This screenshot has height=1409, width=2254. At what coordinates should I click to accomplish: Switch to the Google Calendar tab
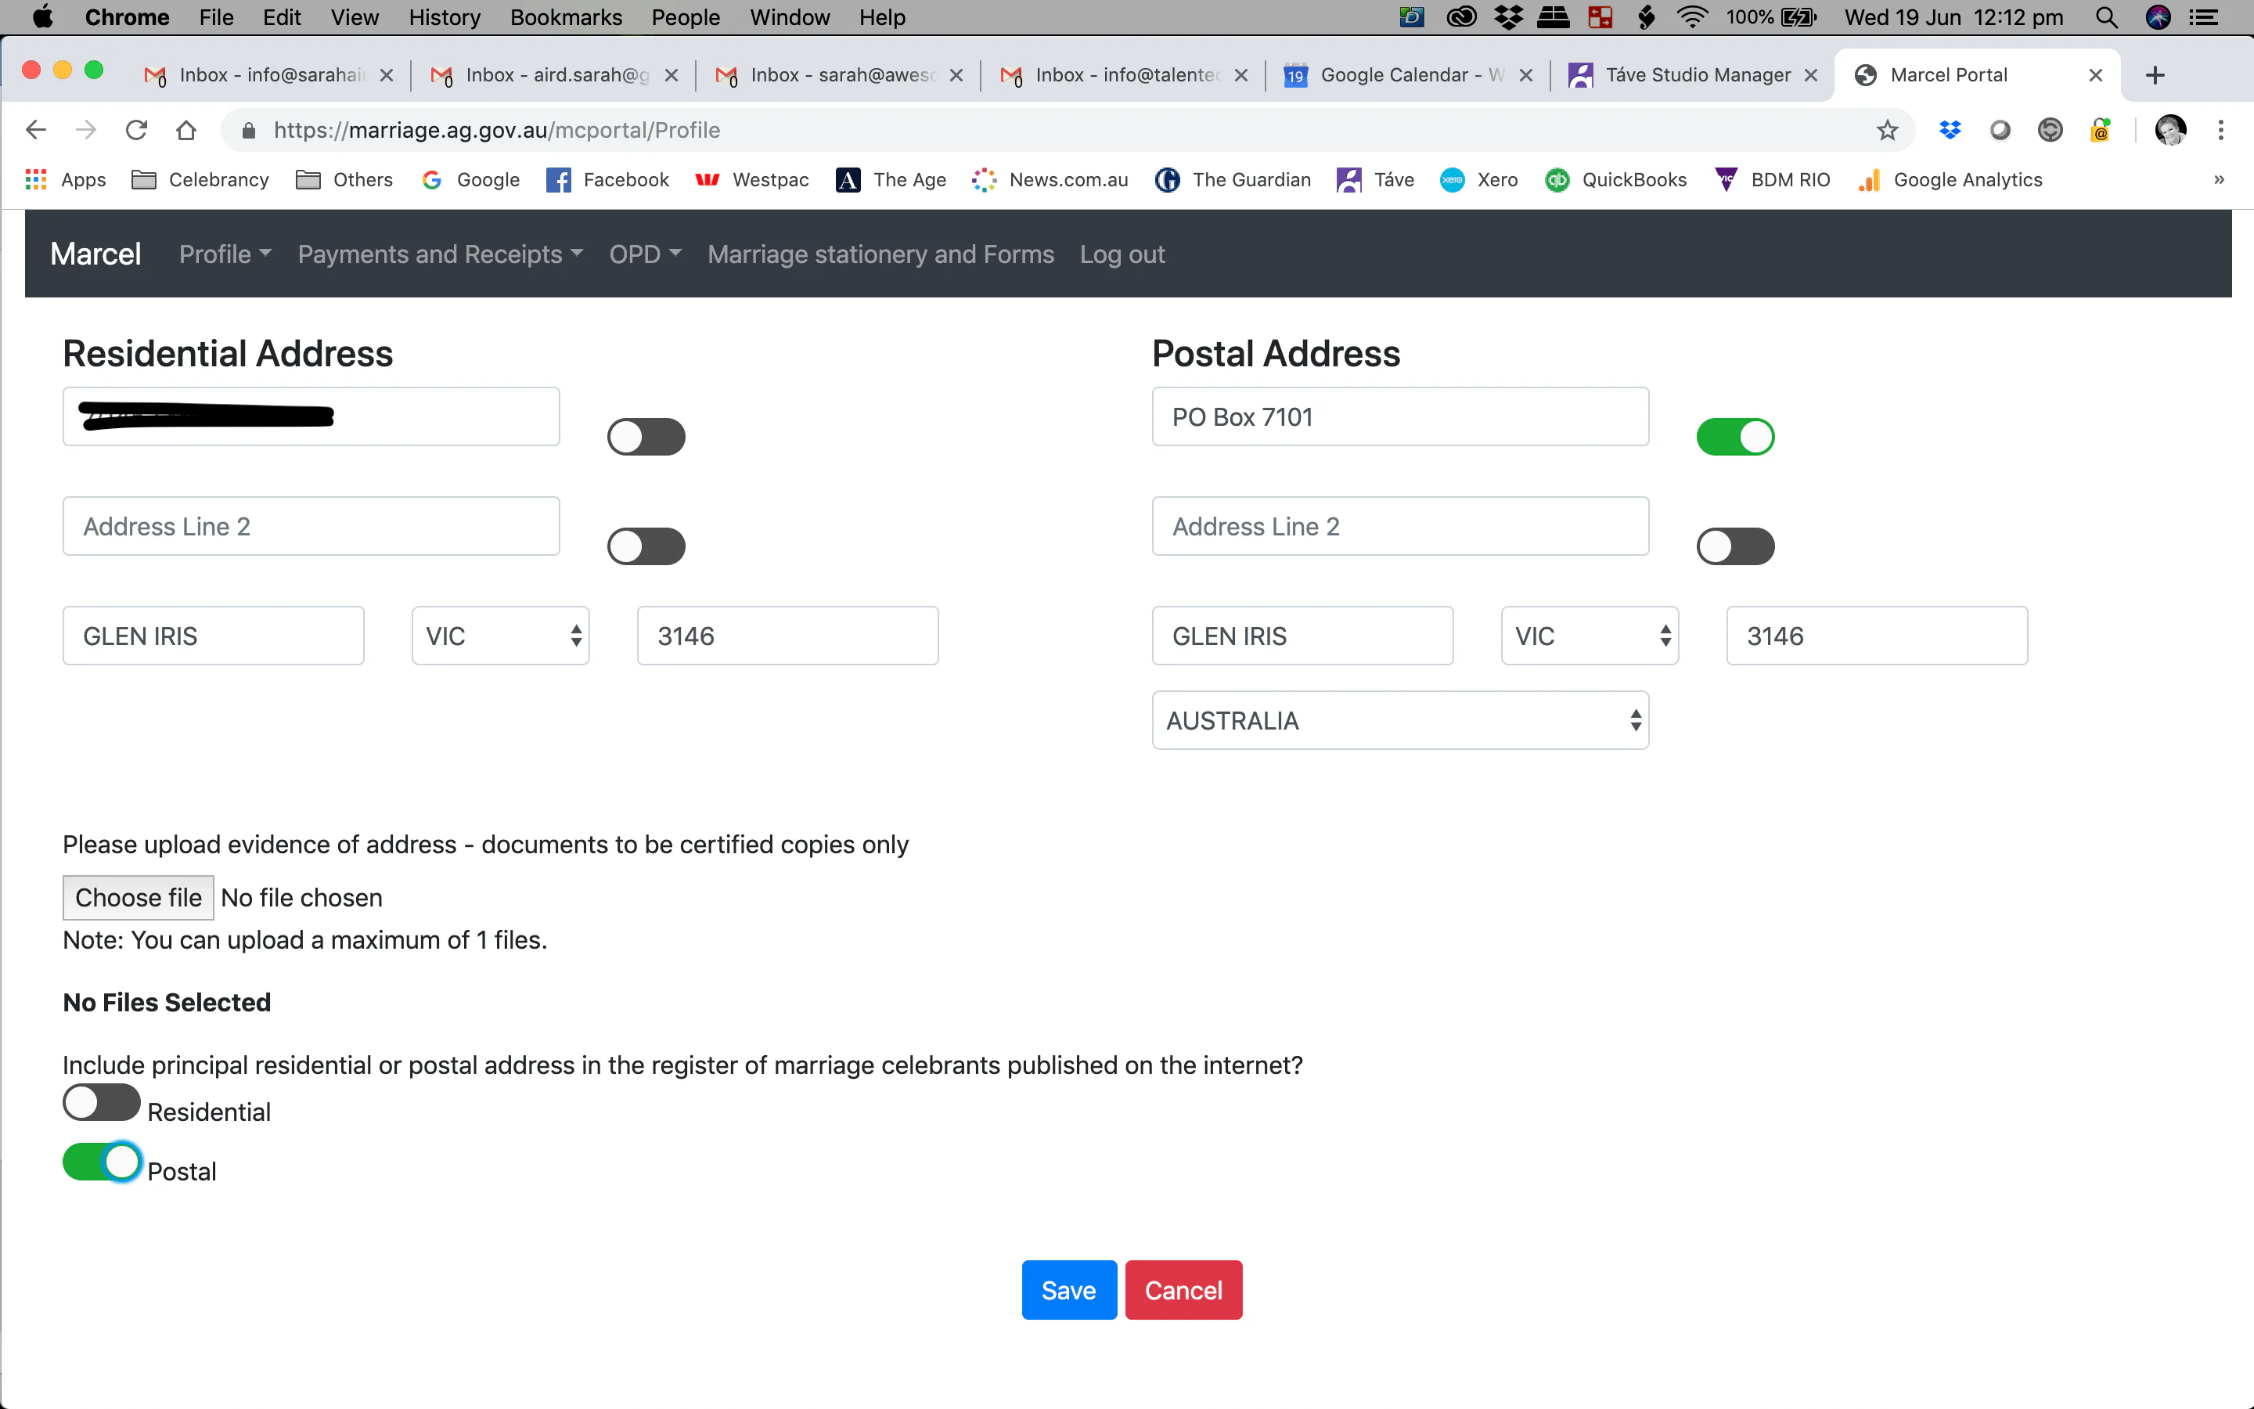1407,75
